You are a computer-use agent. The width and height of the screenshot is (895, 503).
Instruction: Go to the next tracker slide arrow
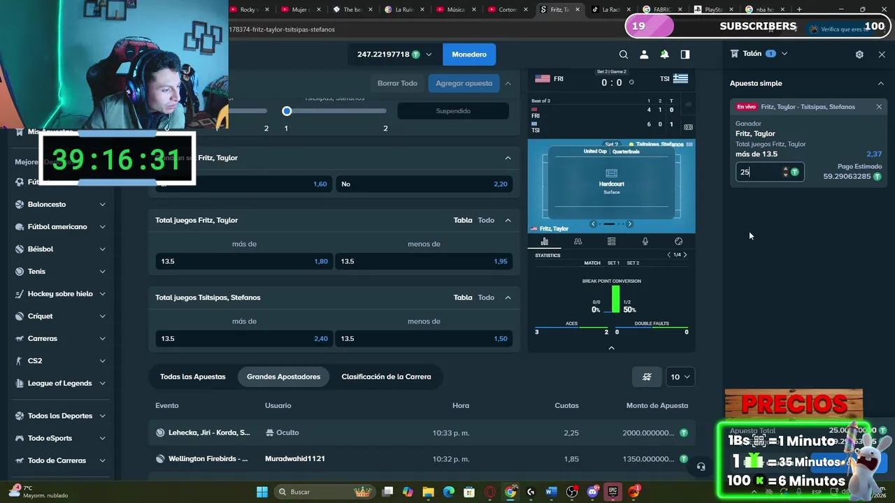pyautogui.click(x=629, y=224)
